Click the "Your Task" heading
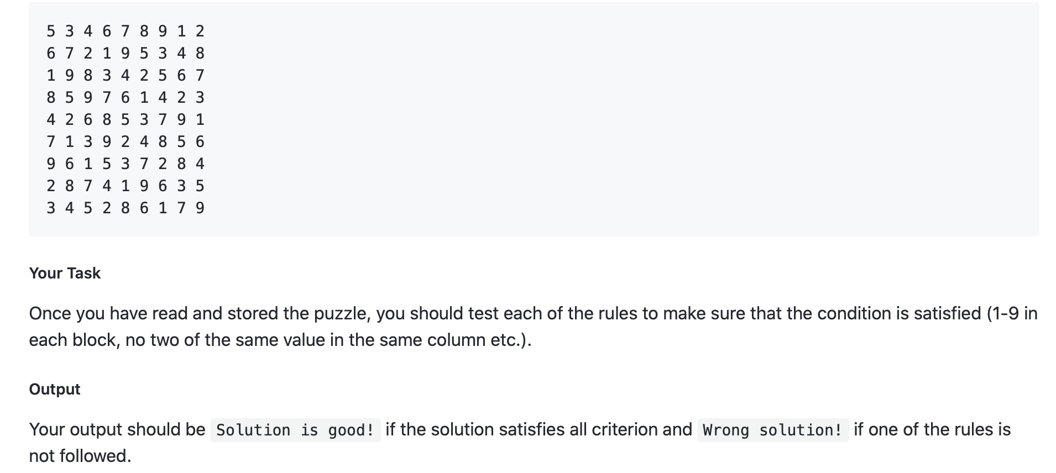The height and width of the screenshot is (473, 1056). (65, 273)
